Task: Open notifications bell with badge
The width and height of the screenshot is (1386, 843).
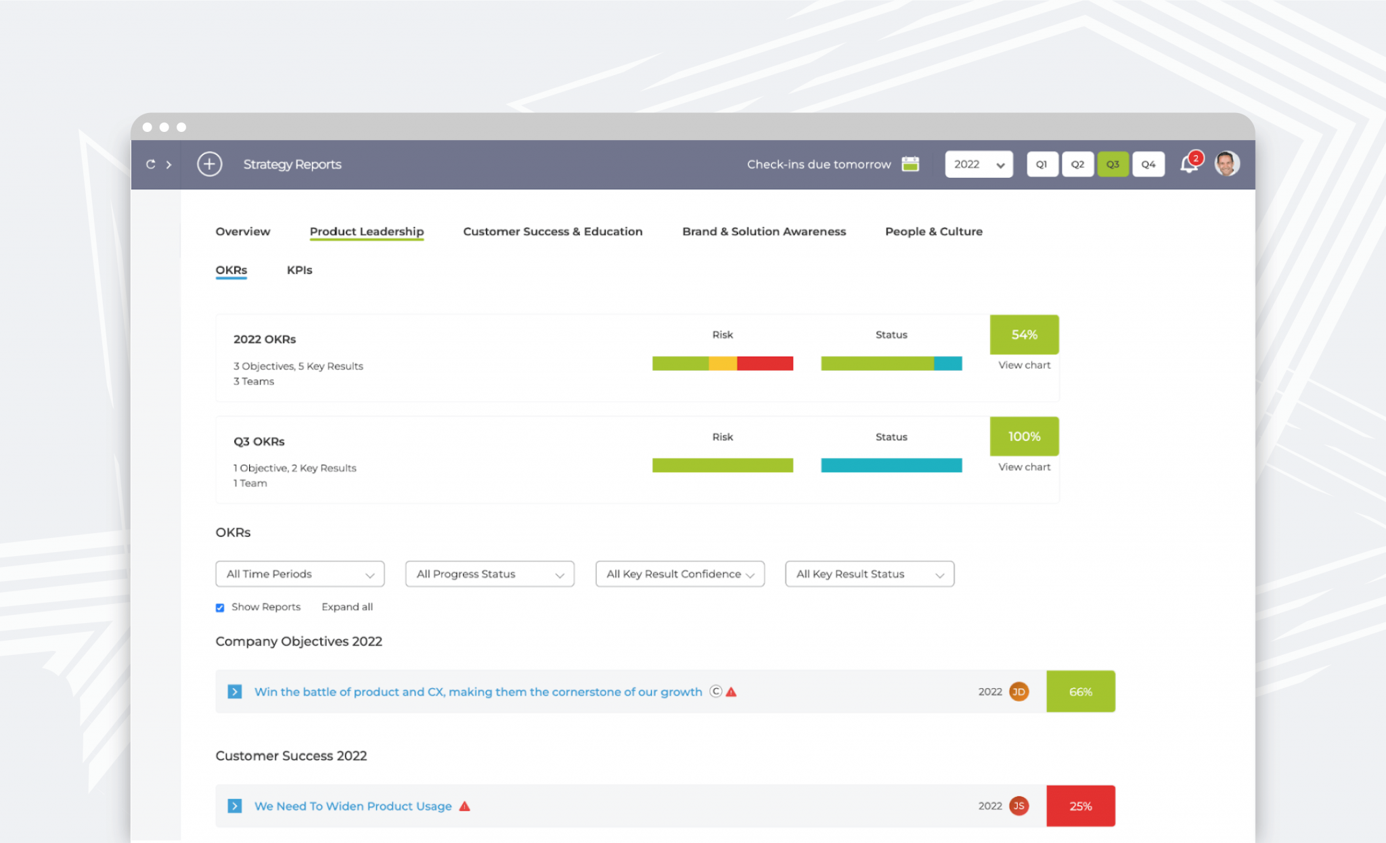Action: click(x=1189, y=164)
